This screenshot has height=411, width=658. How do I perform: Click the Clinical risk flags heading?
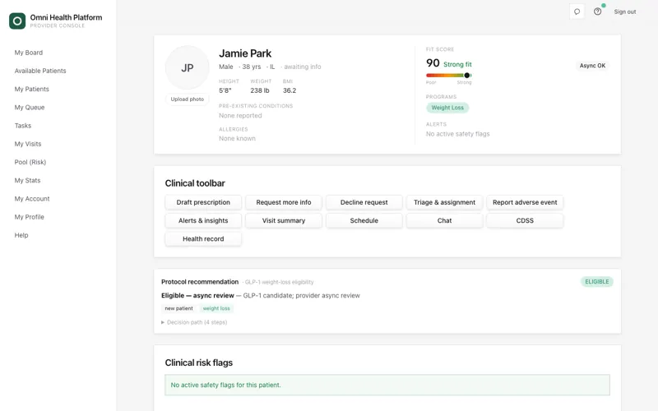(x=199, y=363)
